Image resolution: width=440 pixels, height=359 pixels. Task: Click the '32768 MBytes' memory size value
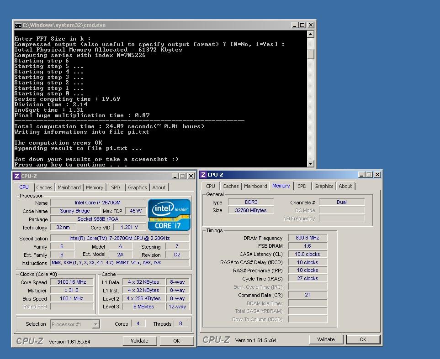251,210
